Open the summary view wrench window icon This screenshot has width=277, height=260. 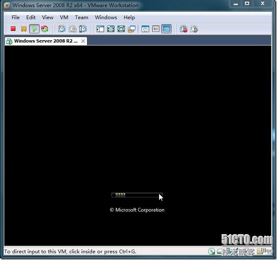[145, 29]
